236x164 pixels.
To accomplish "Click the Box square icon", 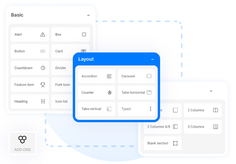I will click(84, 34).
